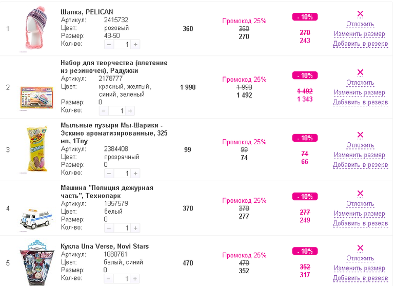
Task: Click the -10% badge on the doll row
Action: [x=305, y=251]
